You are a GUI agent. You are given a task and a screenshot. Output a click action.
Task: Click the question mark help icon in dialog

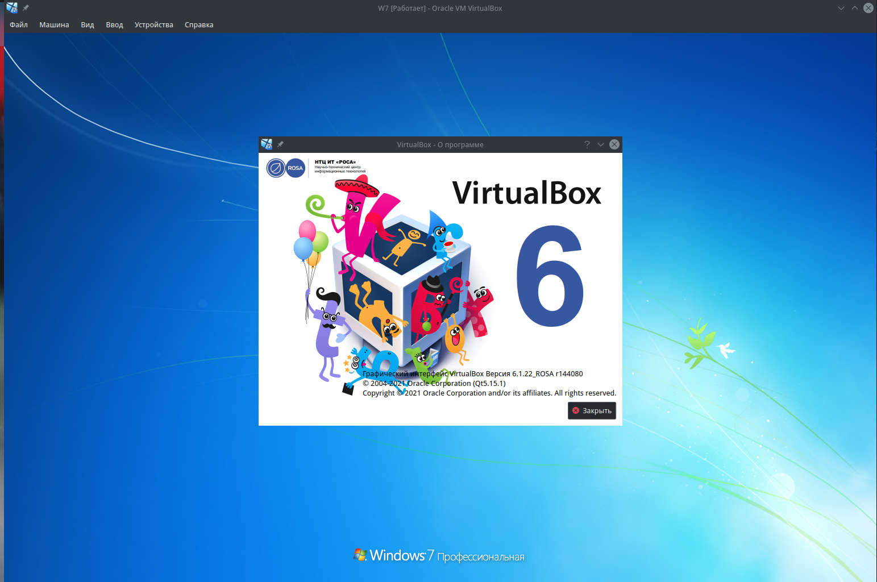point(587,144)
